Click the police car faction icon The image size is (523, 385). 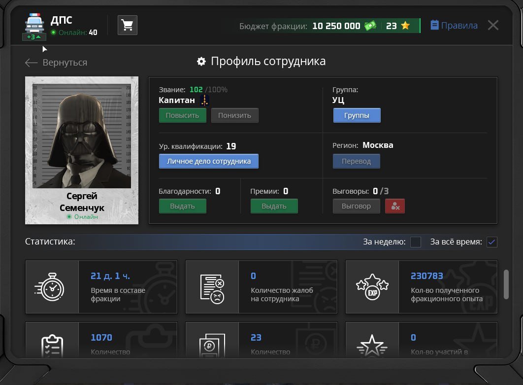[x=34, y=23]
